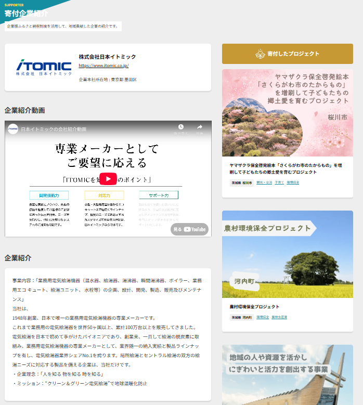Click the 寄付したプロジェクト banner
This screenshot has width=363, height=405.
[287, 54]
